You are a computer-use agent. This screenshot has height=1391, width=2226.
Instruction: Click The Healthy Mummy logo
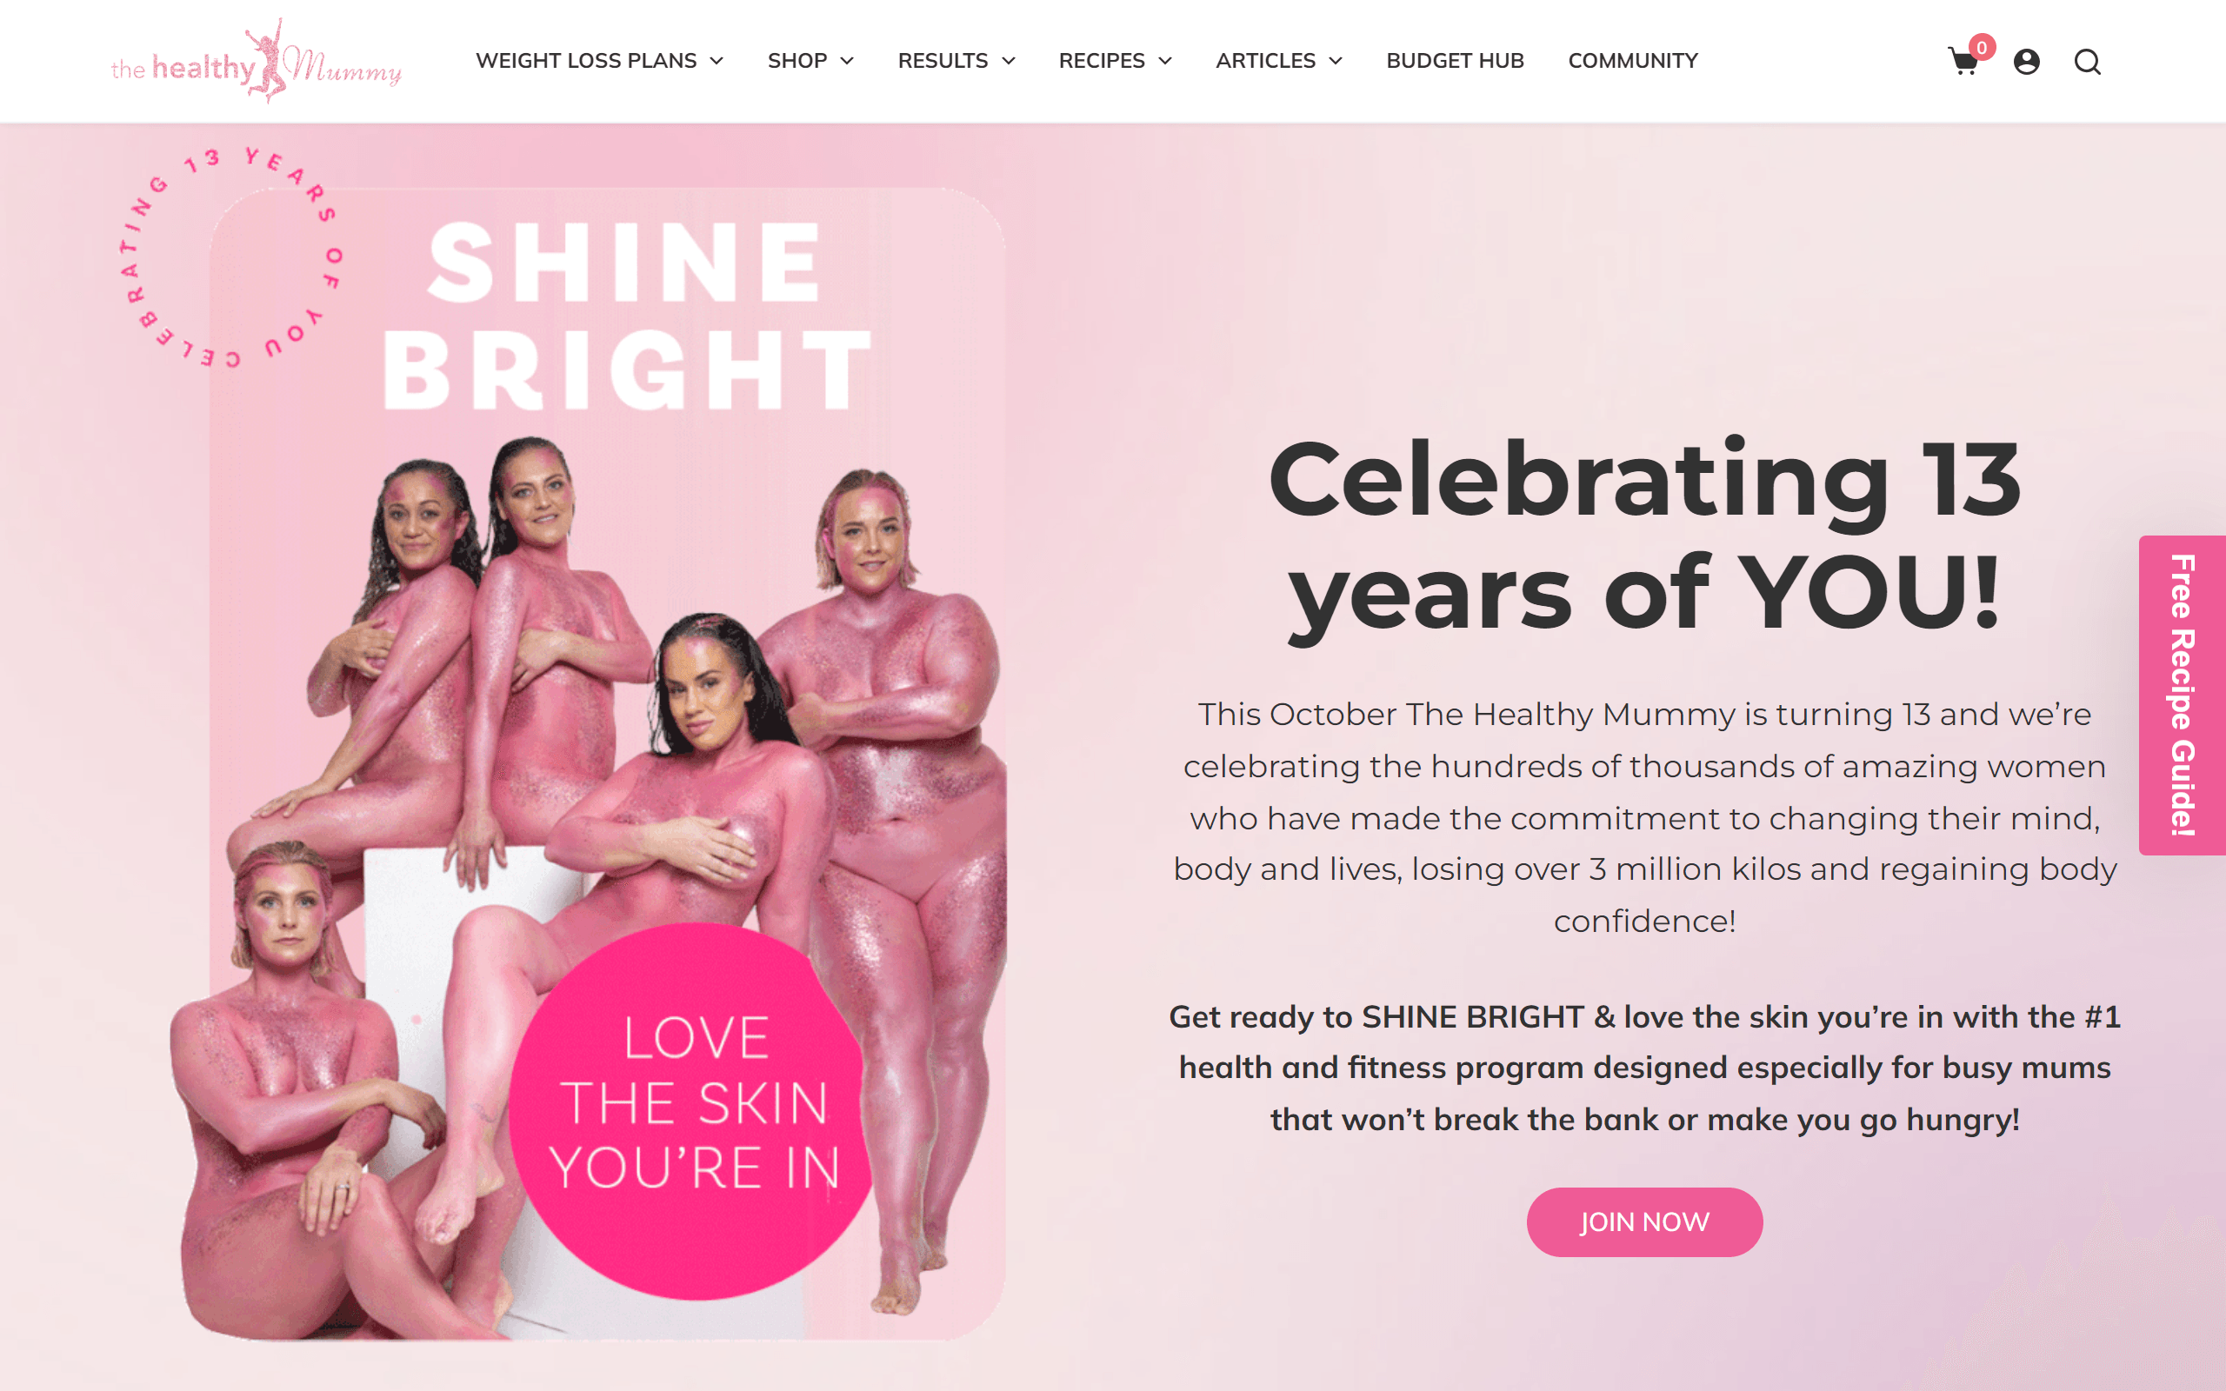tap(257, 62)
